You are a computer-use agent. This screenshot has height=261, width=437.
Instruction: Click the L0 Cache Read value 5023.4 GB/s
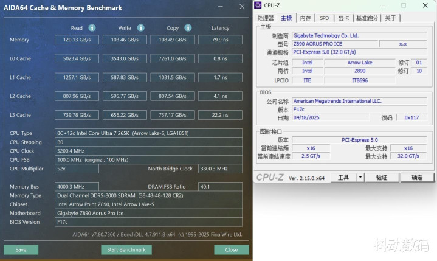[77, 58]
